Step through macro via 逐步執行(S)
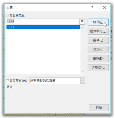 (x=98, y=31)
